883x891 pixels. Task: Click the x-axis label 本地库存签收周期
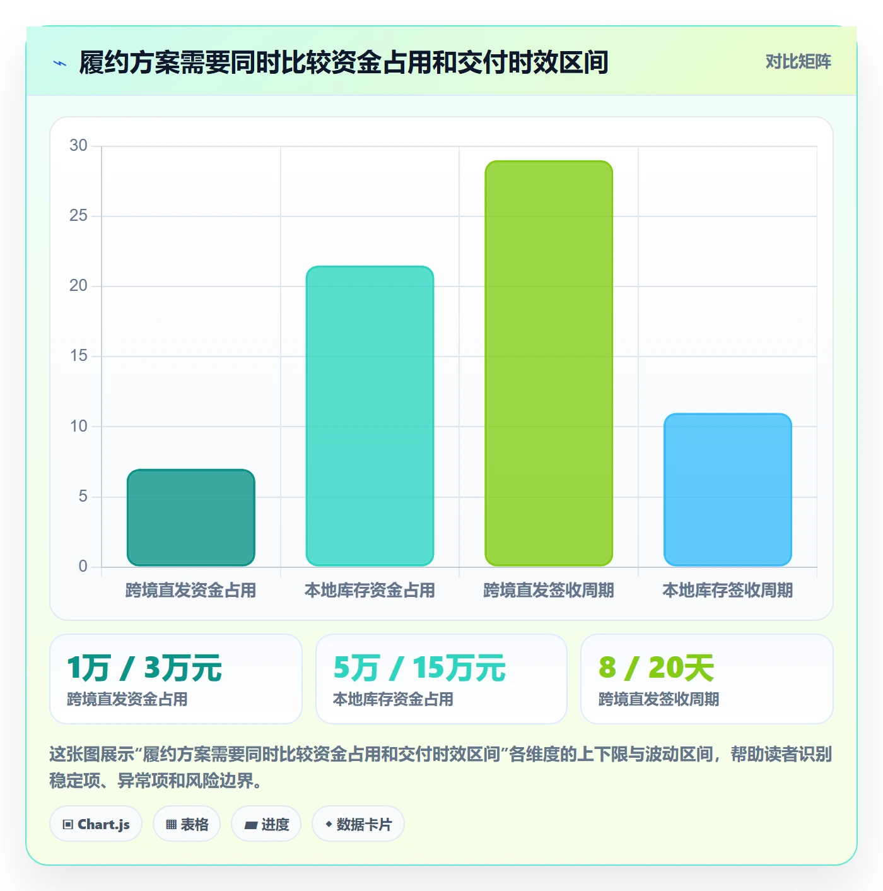pos(728,591)
